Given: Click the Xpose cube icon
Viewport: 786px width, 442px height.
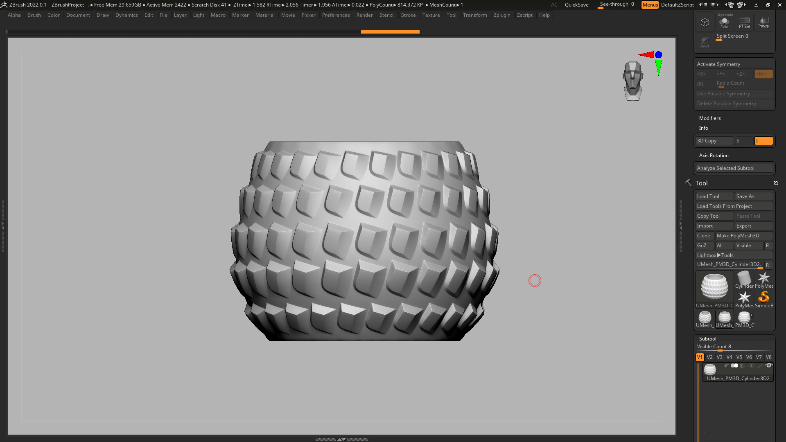Looking at the screenshot, I should point(705,22).
